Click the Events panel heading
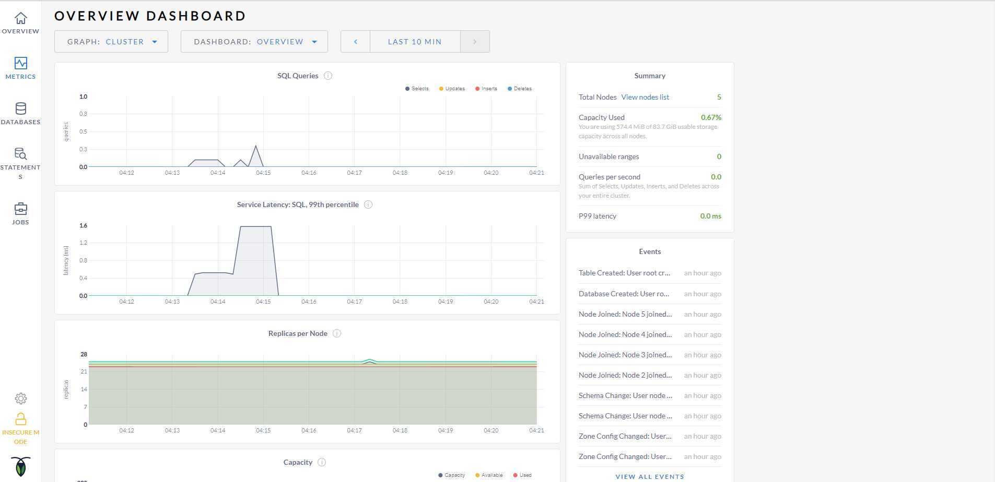The height and width of the screenshot is (482, 995). 650,251
